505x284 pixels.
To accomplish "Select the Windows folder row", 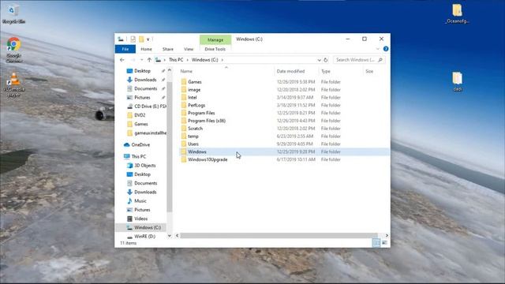I will point(284,151).
